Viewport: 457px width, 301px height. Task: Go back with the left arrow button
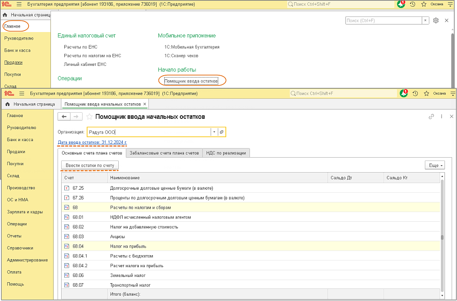(x=64, y=117)
